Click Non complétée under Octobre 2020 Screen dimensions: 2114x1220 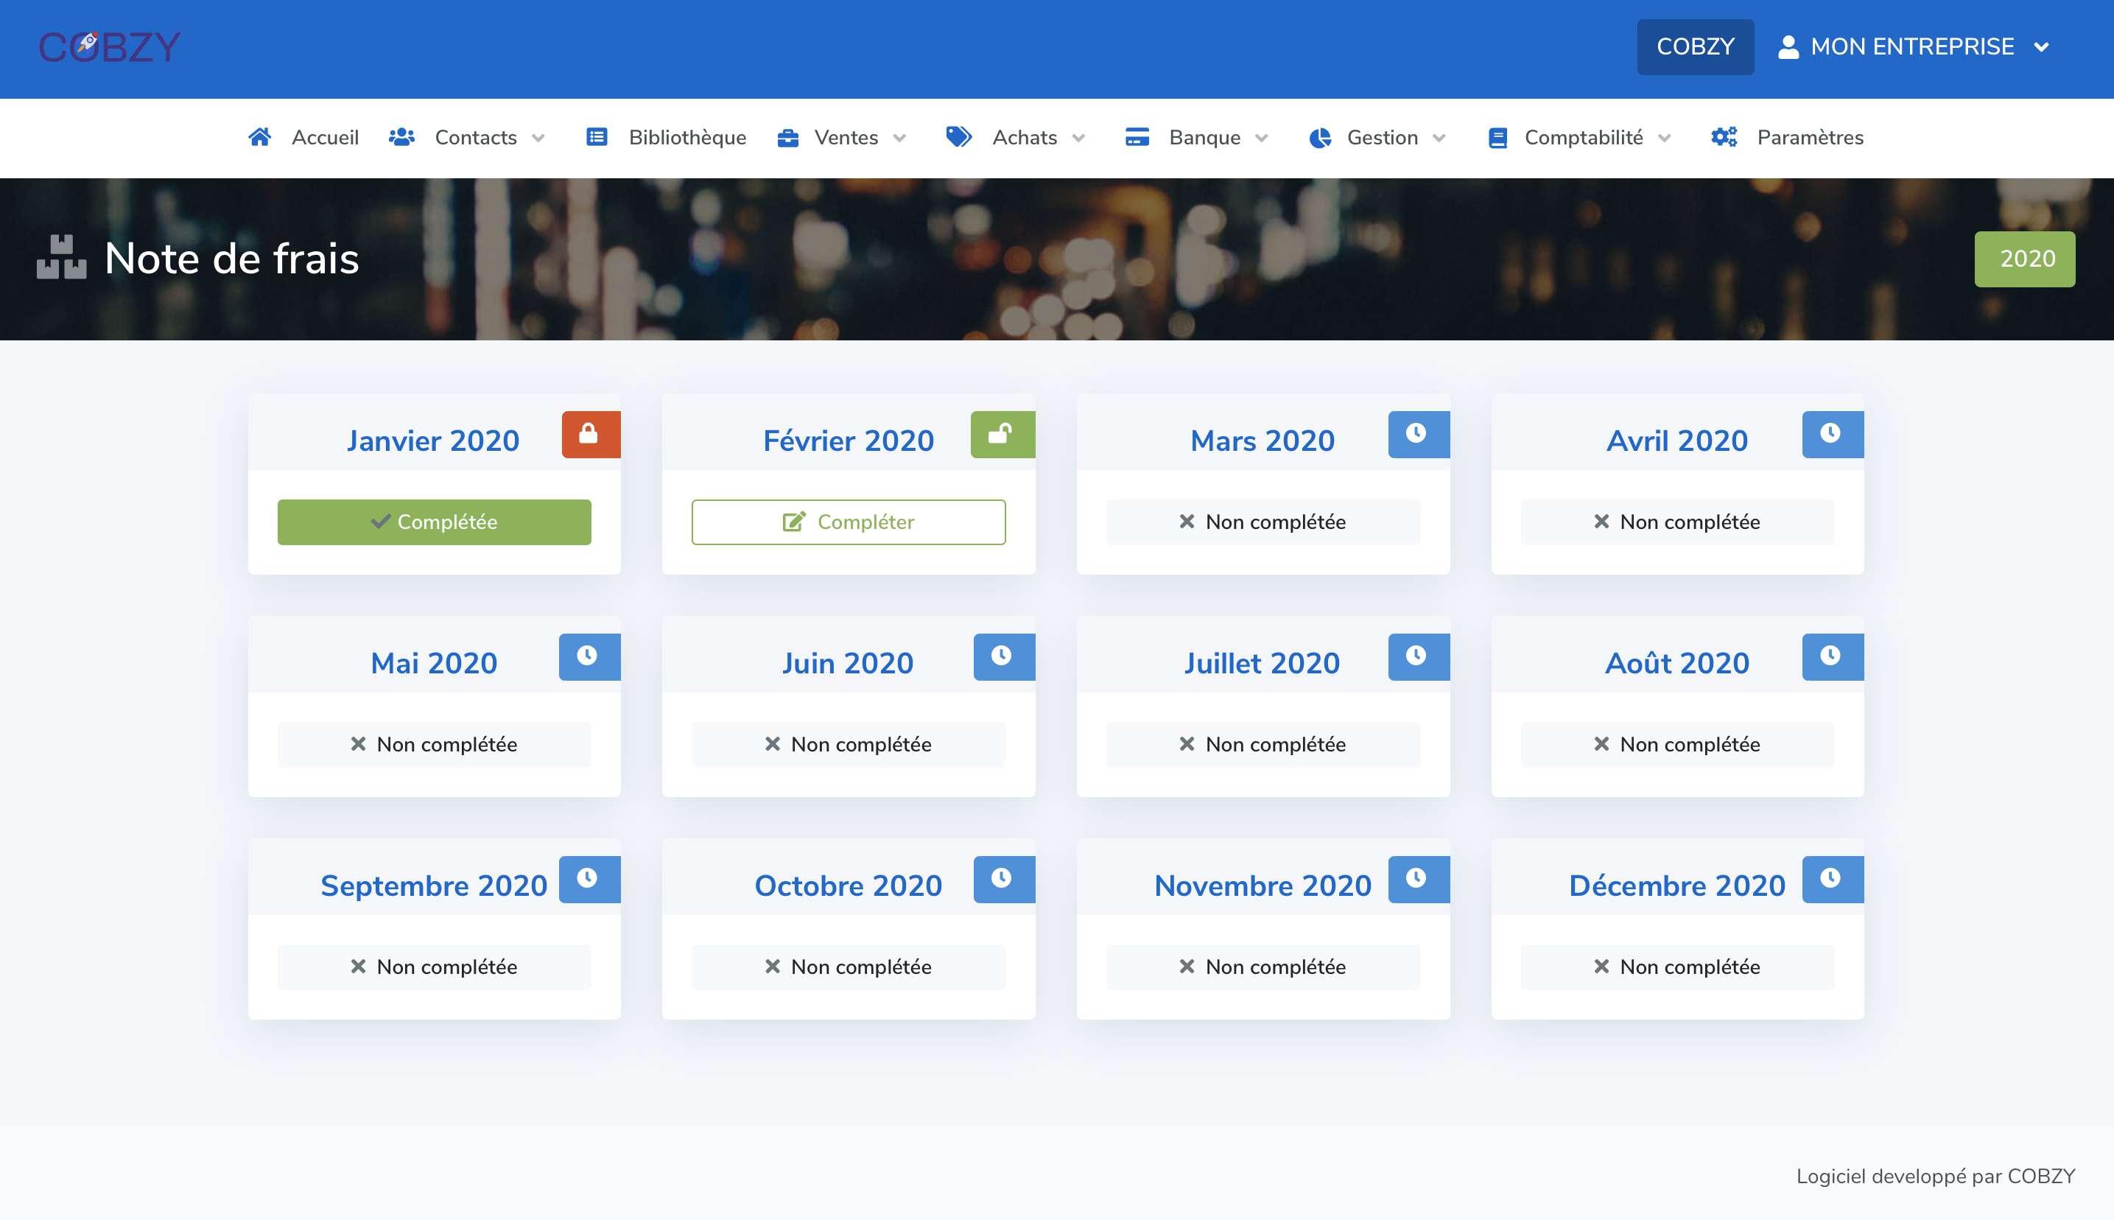click(x=848, y=967)
